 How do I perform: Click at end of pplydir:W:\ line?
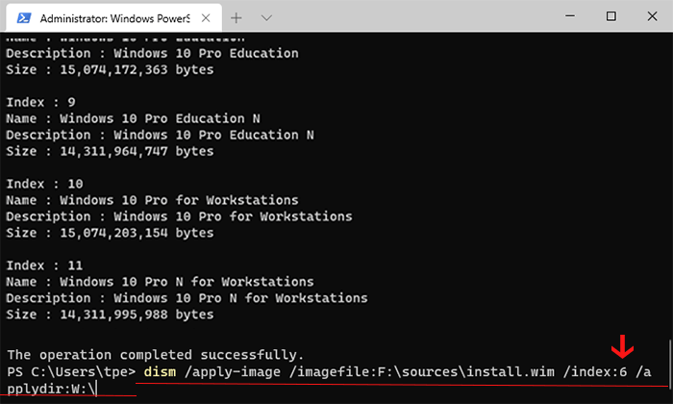(x=96, y=389)
